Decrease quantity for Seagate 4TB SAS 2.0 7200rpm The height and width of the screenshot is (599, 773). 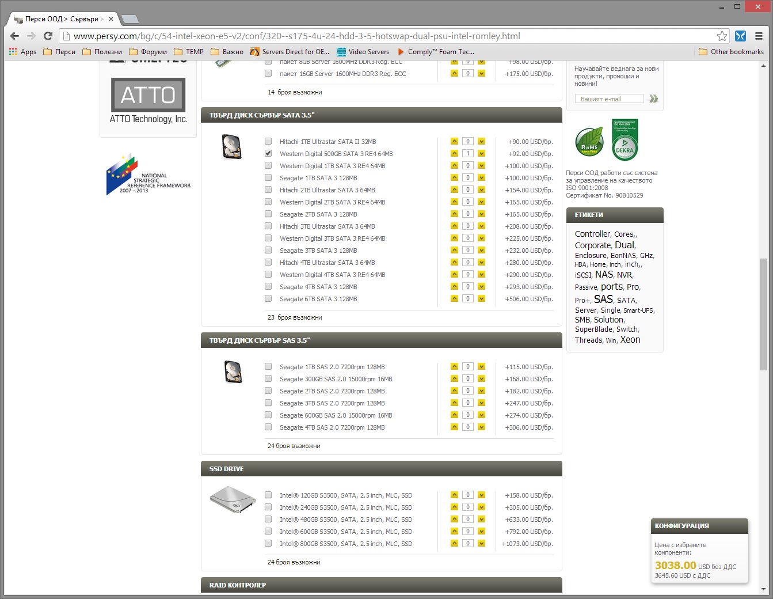click(x=481, y=427)
